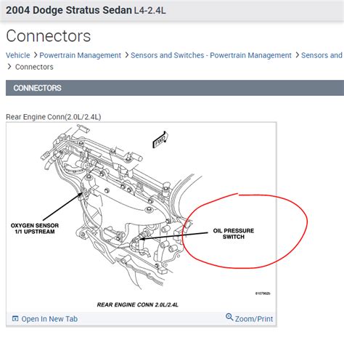Click the rear engine connector diagram image
The height and width of the screenshot is (361, 344).
(x=142, y=216)
